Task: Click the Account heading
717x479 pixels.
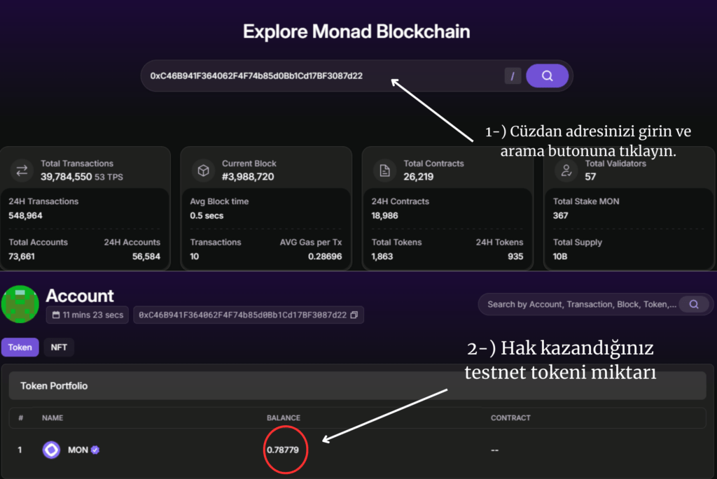Action: [x=80, y=296]
